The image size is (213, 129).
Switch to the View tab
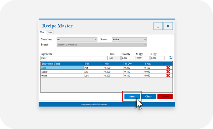click(x=50, y=32)
